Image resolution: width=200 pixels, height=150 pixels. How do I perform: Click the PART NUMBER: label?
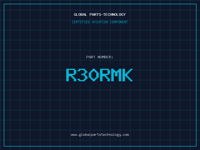100,57
